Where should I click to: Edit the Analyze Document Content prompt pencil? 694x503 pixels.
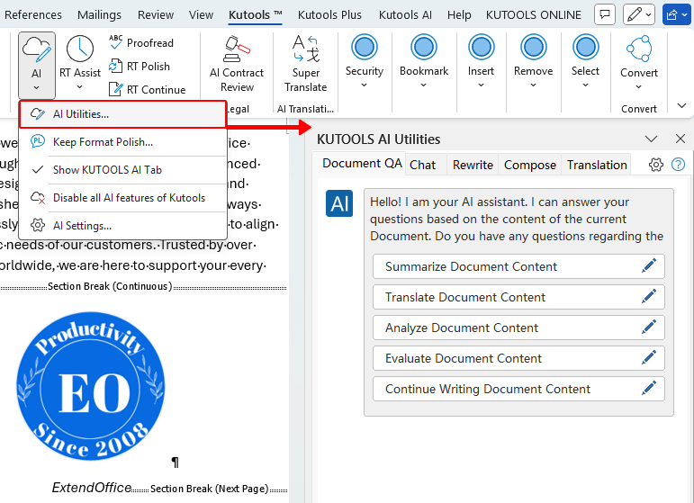pos(649,327)
